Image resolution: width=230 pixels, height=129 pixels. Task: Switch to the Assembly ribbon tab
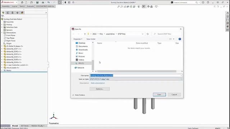click(6, 6)
